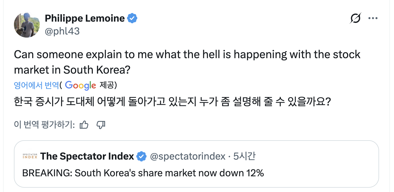Click Philippe Lemoine's blue verified badge
Image resolution: width=394 pixels, height=192 pixels.
click(133, 18)
